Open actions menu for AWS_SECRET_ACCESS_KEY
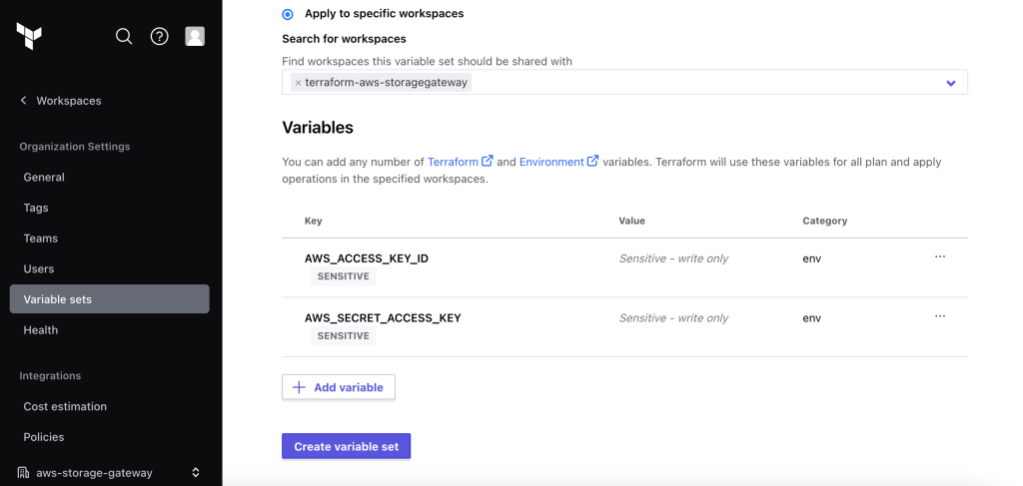Image resolution: width=1023 pixels, height=486 pixels. (940, 316)
